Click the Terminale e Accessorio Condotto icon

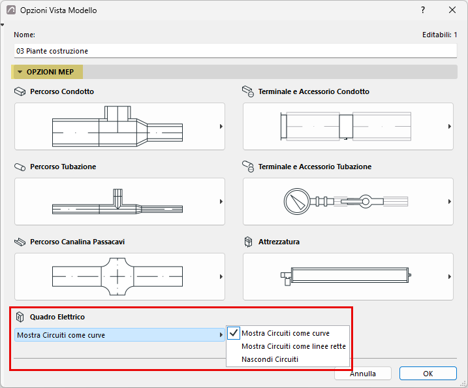click(x=248, y=91)
